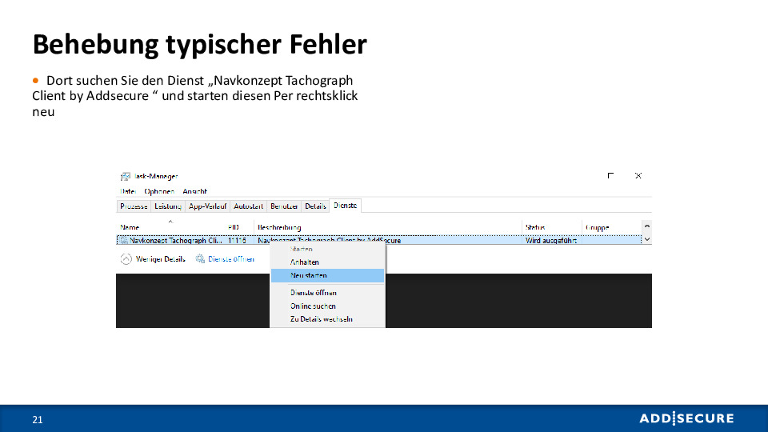This screenshot has width=768, height=432.
Task: Click the gear icon beside Dienste öffnen
Action: click(200, 258)
